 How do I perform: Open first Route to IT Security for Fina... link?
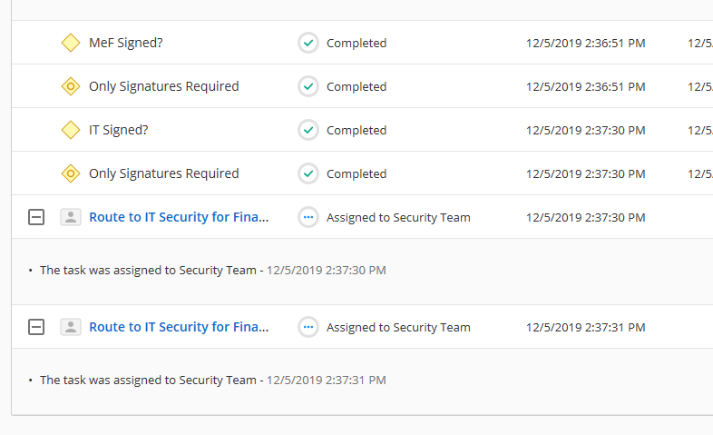click(179, 217)
